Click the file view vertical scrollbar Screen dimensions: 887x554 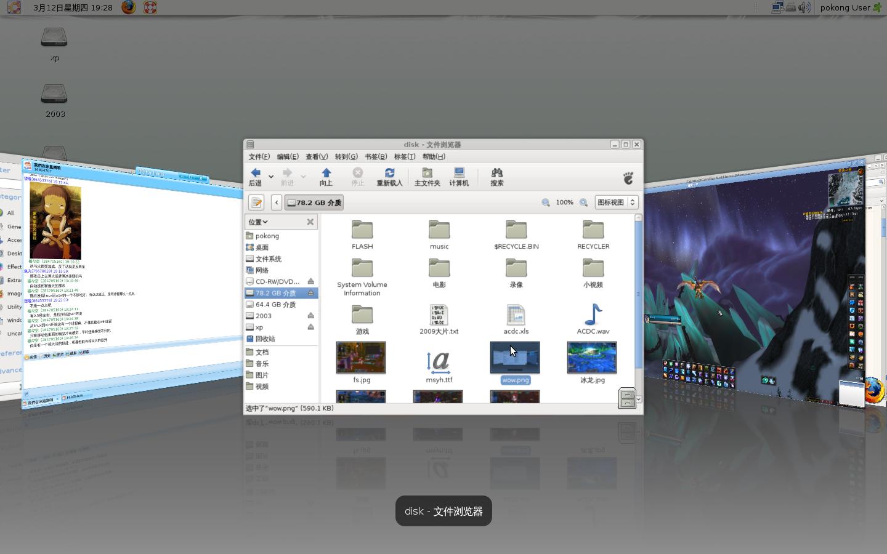coord(638,294)
